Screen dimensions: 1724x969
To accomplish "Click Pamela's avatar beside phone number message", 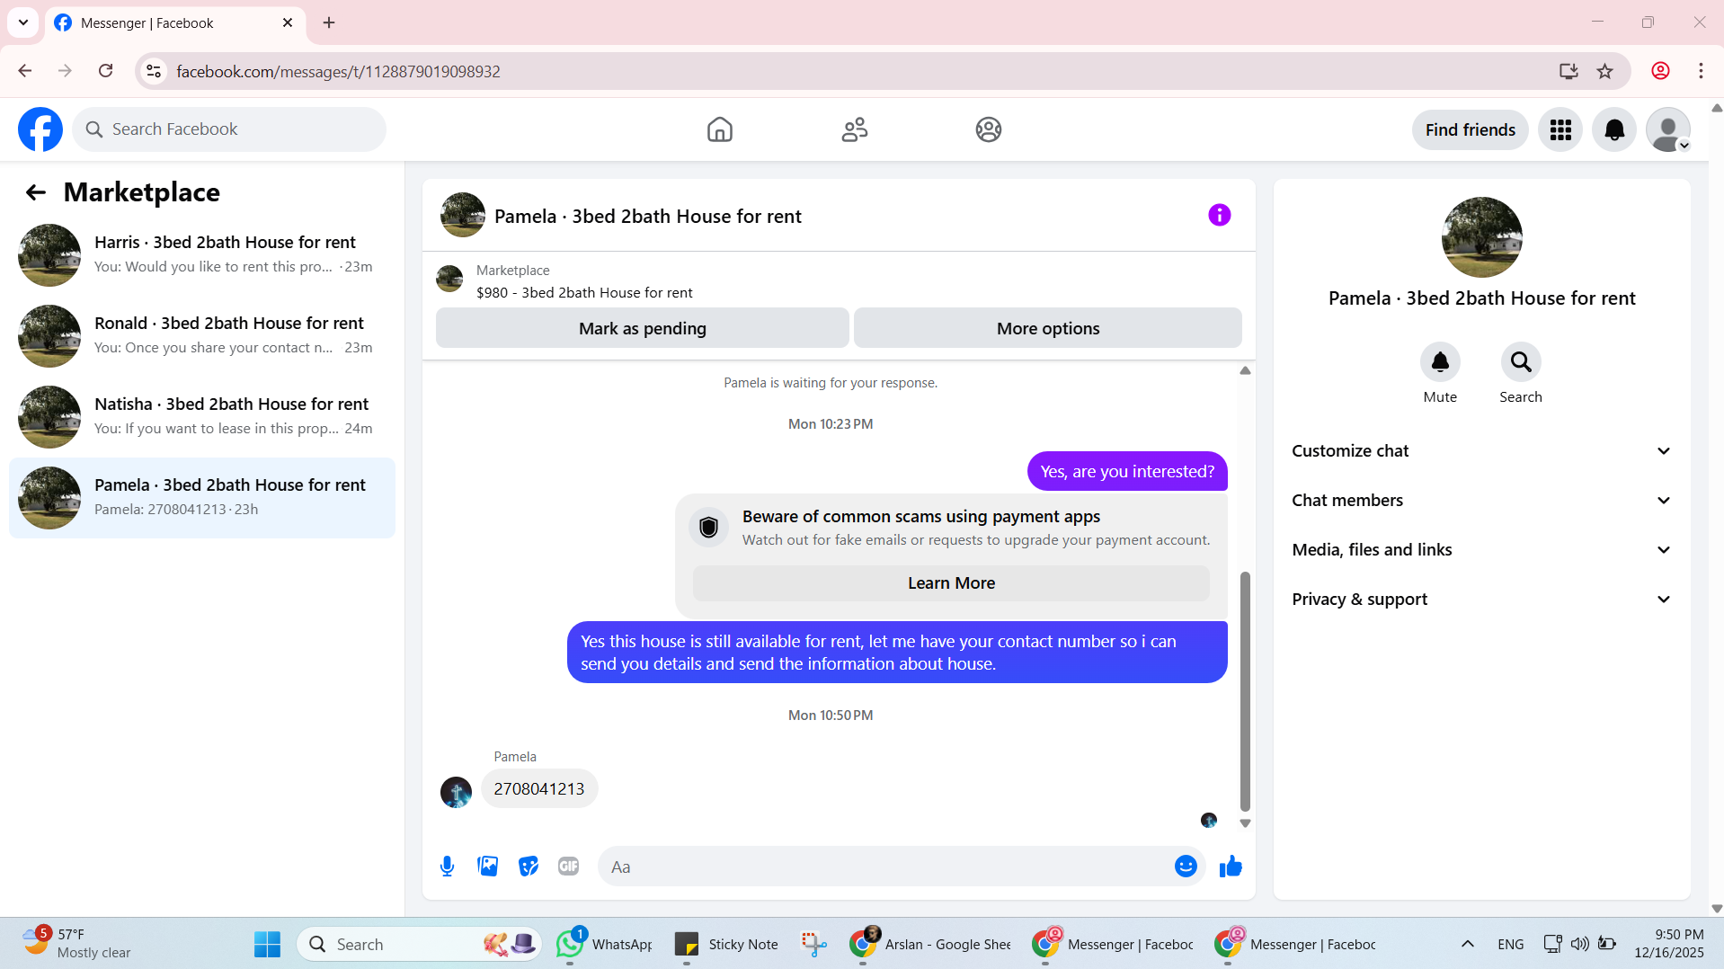I will 456,792.
